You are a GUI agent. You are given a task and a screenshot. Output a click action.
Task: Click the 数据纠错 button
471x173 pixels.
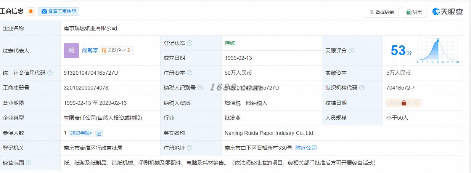tap(381, 12)
